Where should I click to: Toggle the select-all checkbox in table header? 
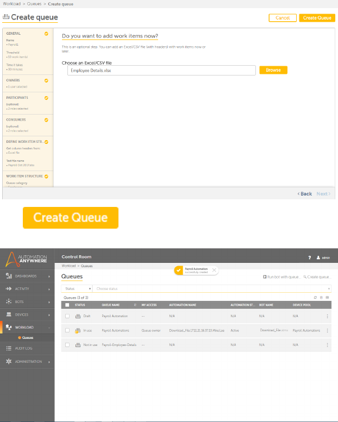click(x=67, y=305)
